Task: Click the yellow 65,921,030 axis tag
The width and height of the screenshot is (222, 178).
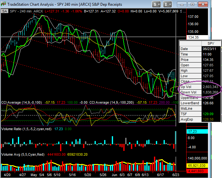Action: [x=197, y=166]
